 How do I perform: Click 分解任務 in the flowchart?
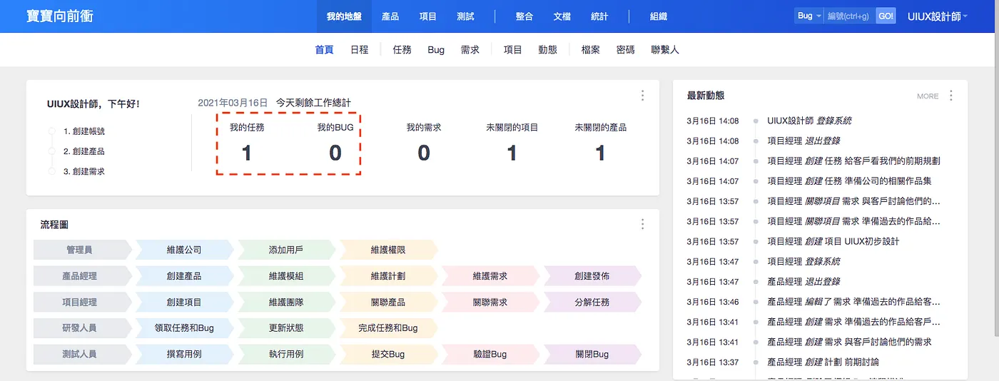592,302
